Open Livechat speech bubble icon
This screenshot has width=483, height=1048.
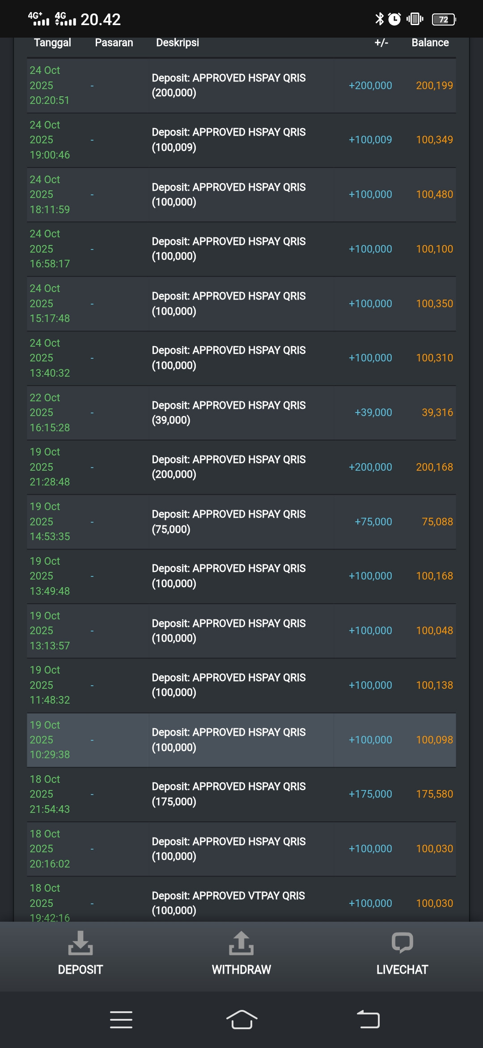click(x=402, y=942)
